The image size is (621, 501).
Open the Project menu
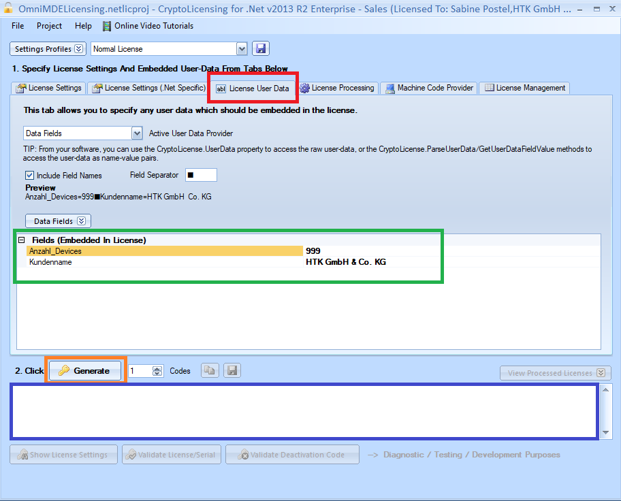(49, 26)
